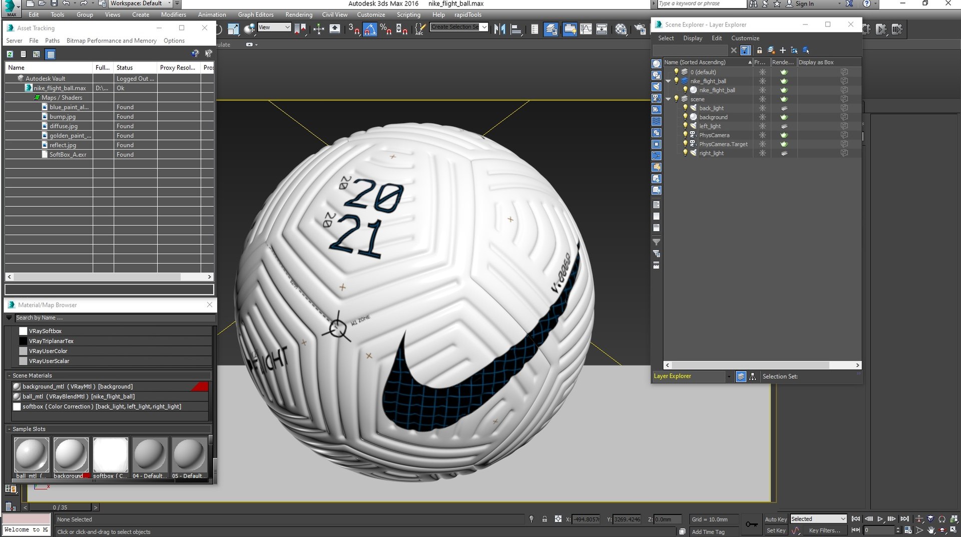Toggle freeze snowflake for scene layer
Screen dimensions: 961x537
(x=762, y=99)
